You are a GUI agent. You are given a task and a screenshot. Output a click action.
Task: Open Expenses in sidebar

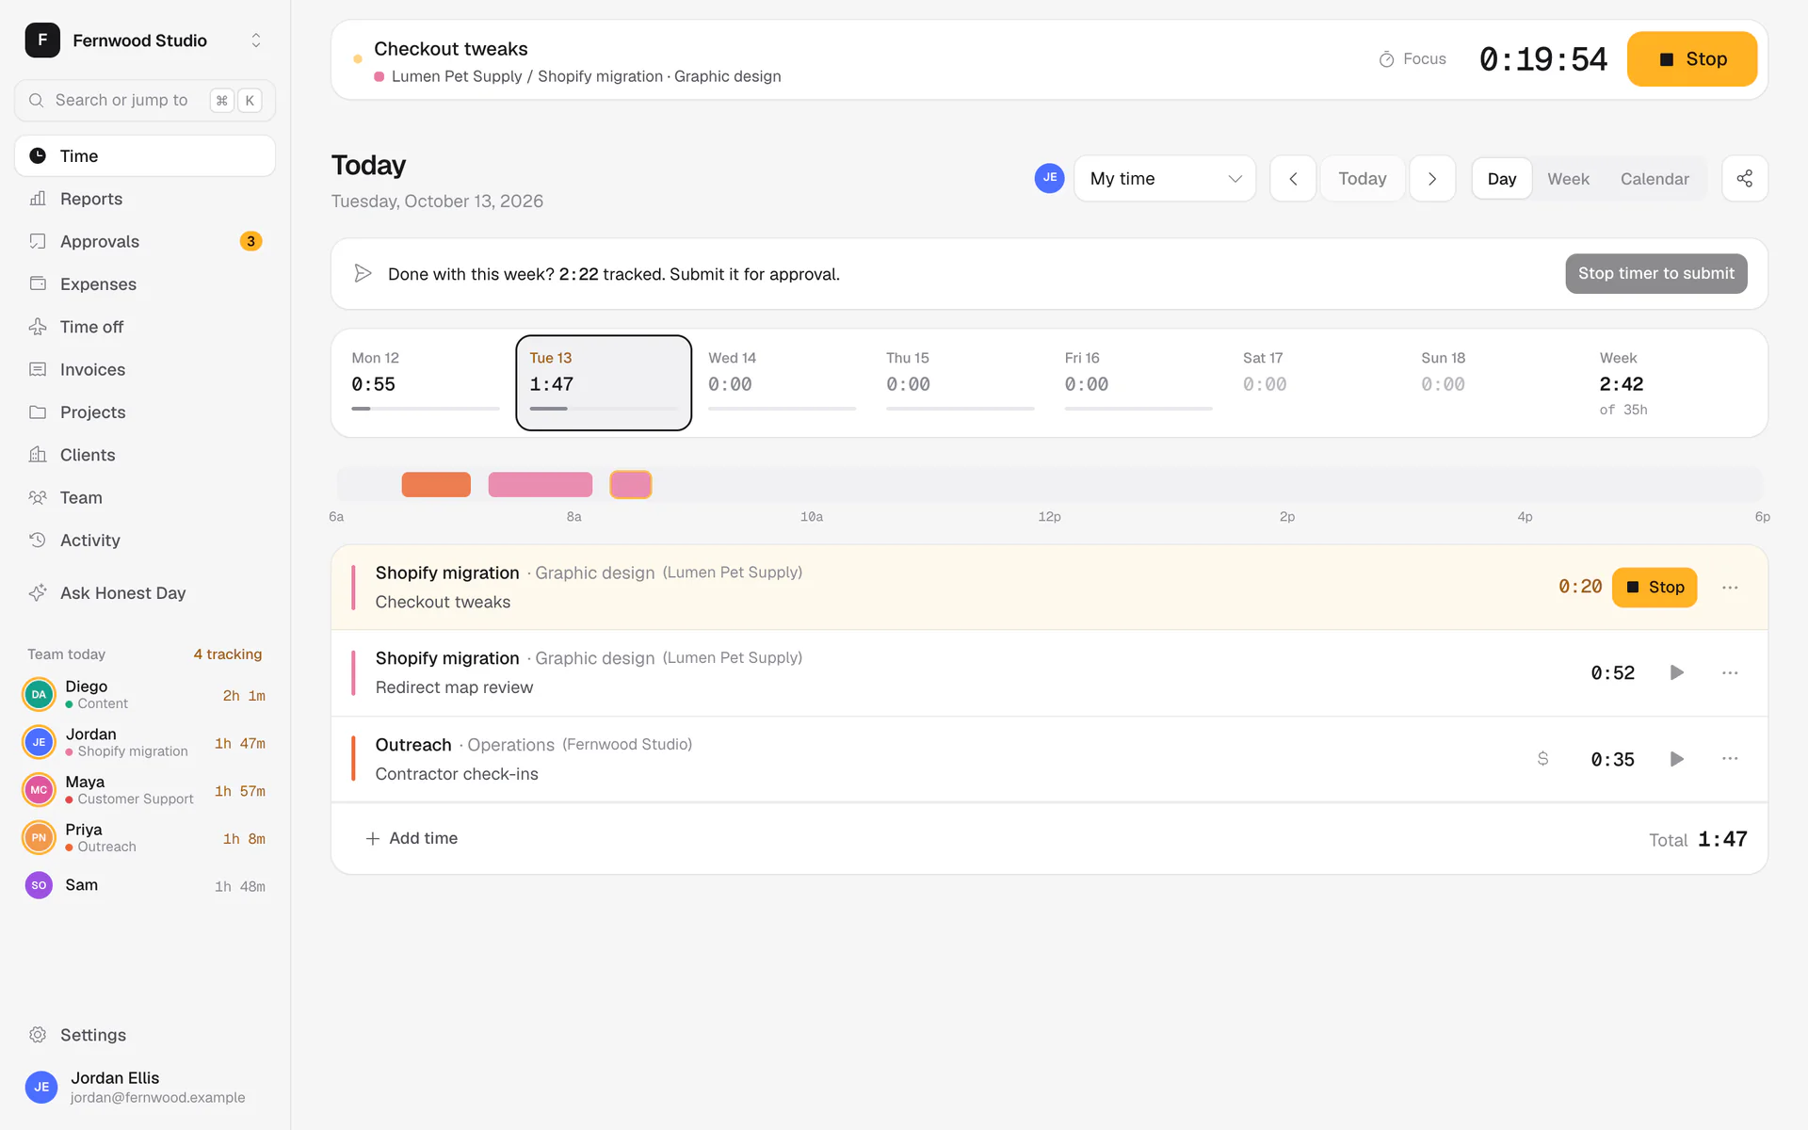(x=145, y=284)
